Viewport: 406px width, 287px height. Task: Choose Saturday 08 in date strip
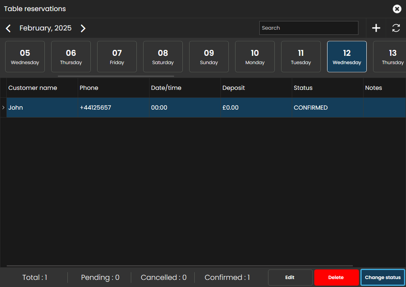163,57
